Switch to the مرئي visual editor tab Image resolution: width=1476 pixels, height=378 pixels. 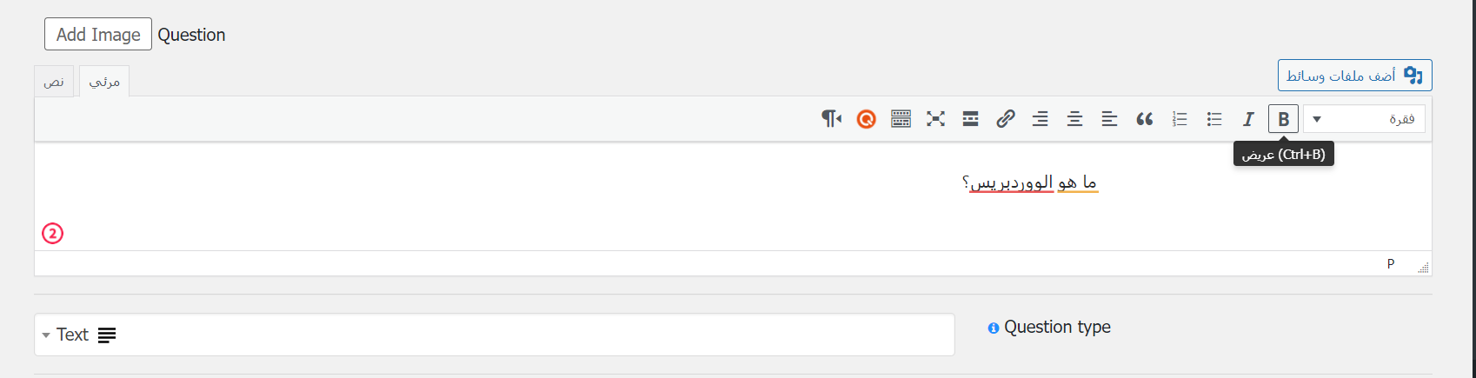pyautogui.click(x=104, y=82)
